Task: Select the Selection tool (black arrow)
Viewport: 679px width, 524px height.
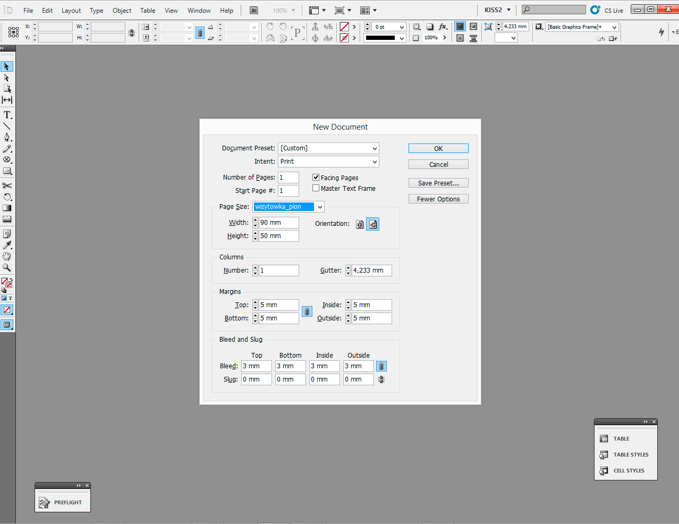Action: (x=7, y=66)
